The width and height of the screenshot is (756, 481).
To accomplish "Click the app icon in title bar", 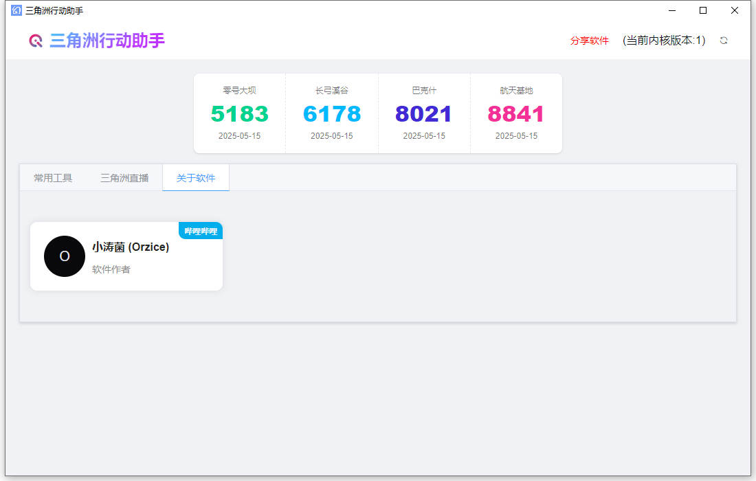I will pyautogui.click(x=16, y=10).
